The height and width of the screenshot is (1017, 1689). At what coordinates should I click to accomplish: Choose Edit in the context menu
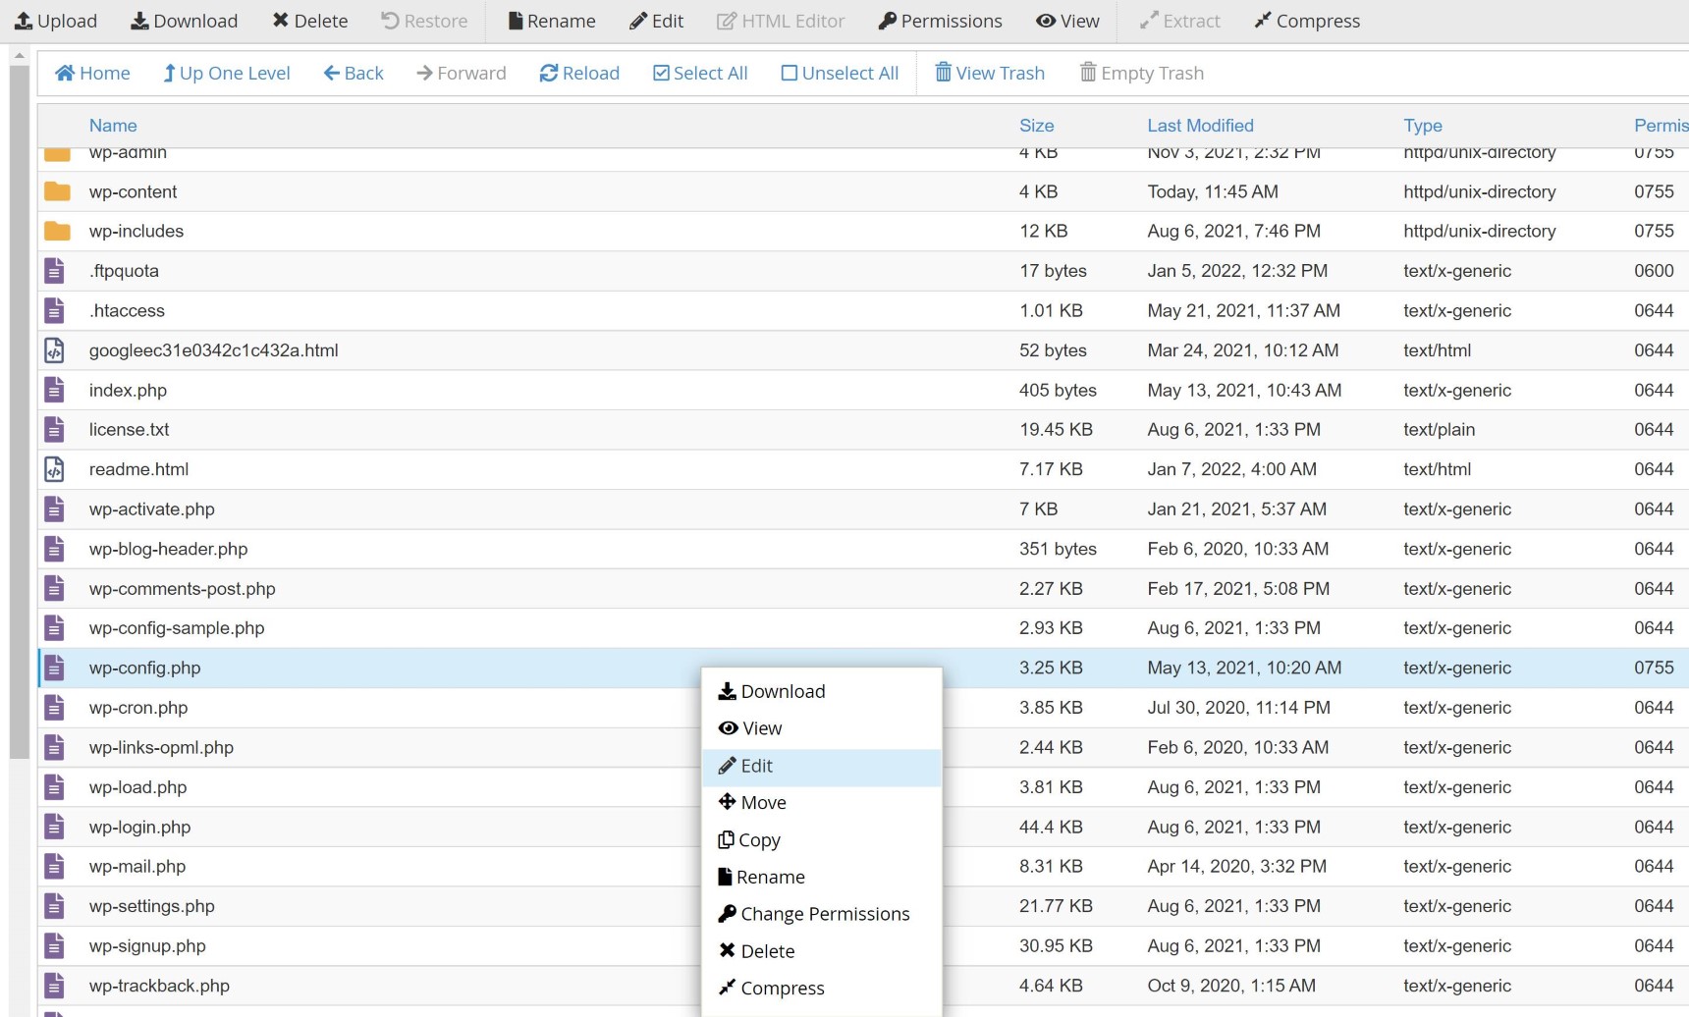pyautogui.click(x=822, y=766)
